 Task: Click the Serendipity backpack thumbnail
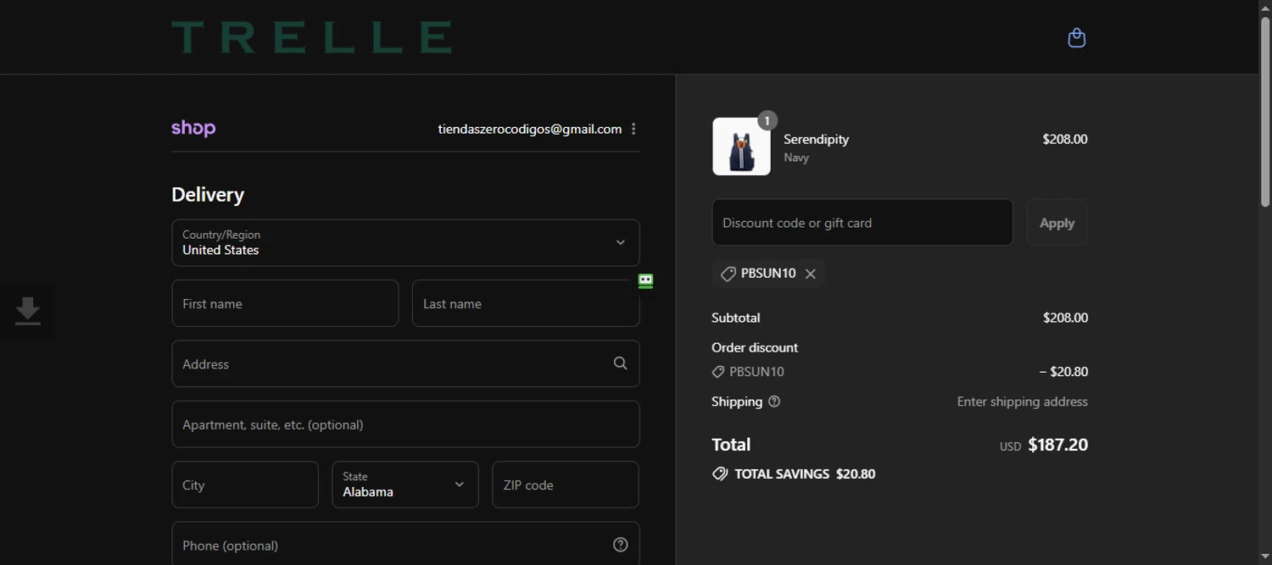(x=741, y=147)
